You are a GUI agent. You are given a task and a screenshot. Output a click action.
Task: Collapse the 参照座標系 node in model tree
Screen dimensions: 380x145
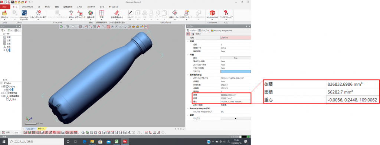click(x=2, y=96)
